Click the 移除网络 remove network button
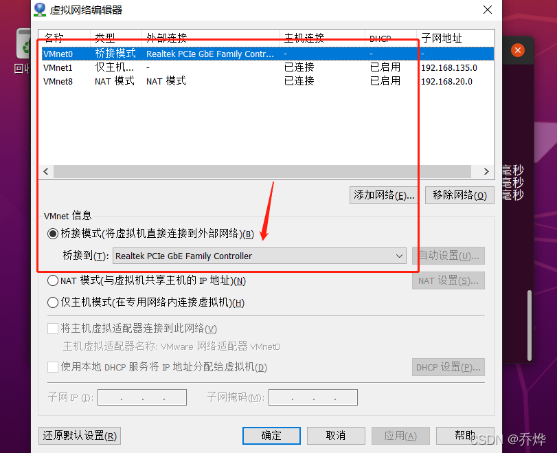 tap(459, 195)
